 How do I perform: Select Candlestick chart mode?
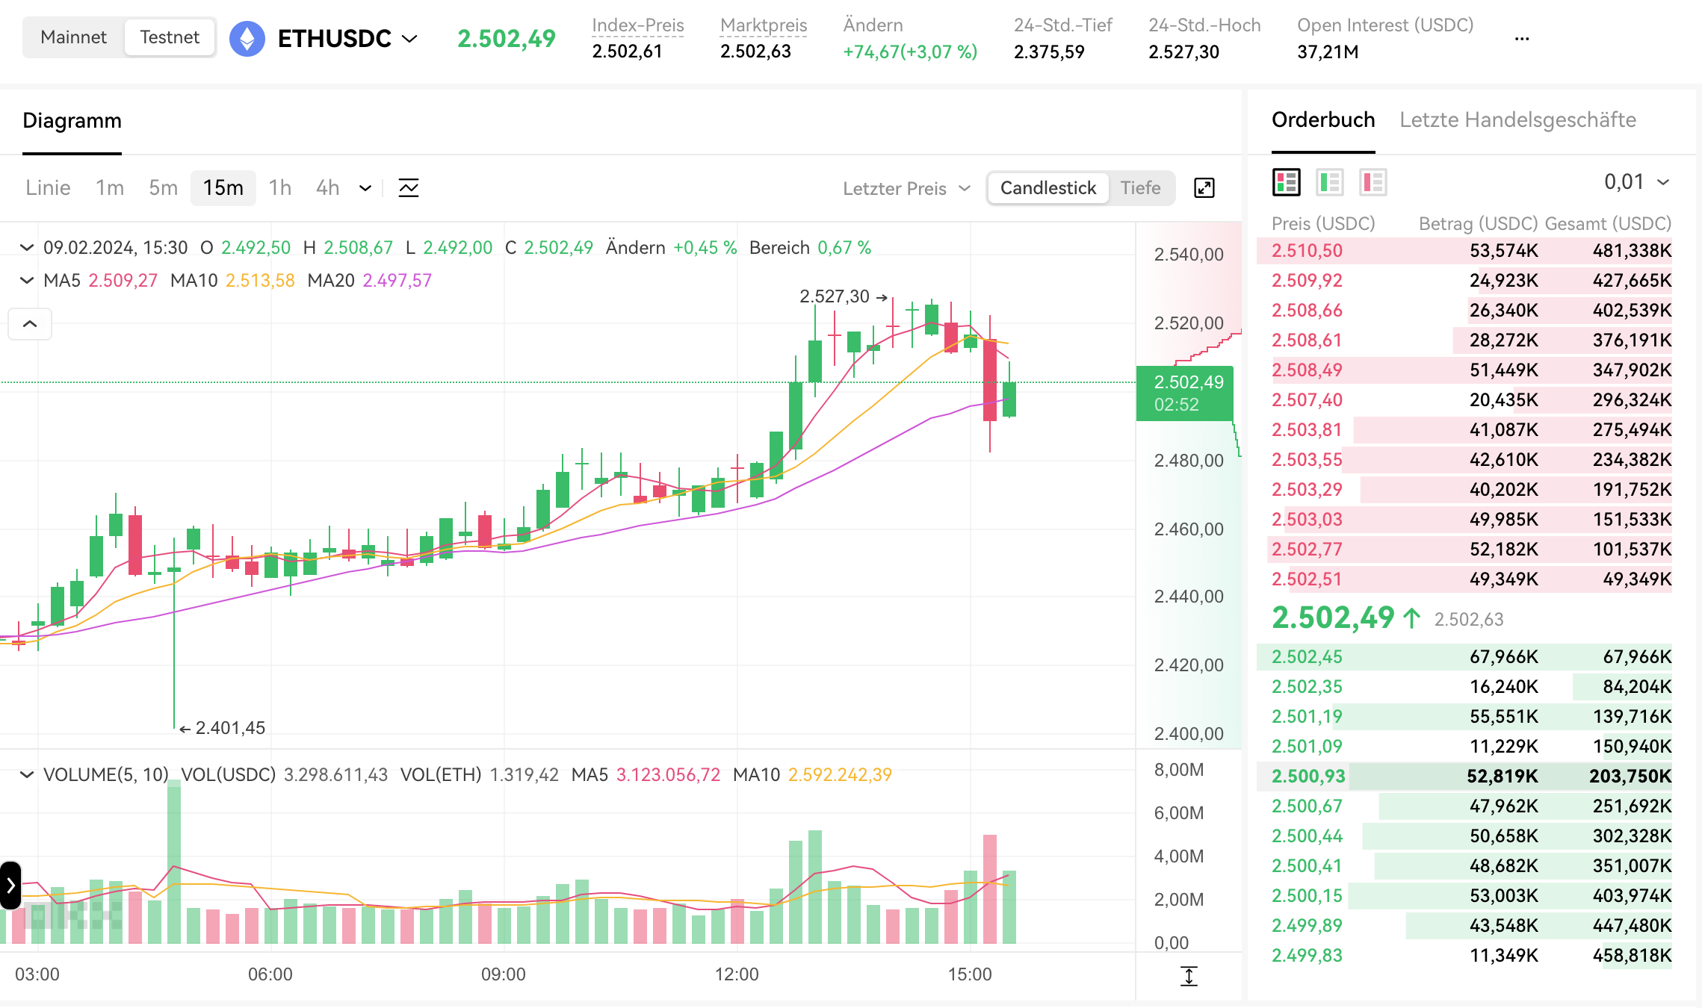(1047, 188)
